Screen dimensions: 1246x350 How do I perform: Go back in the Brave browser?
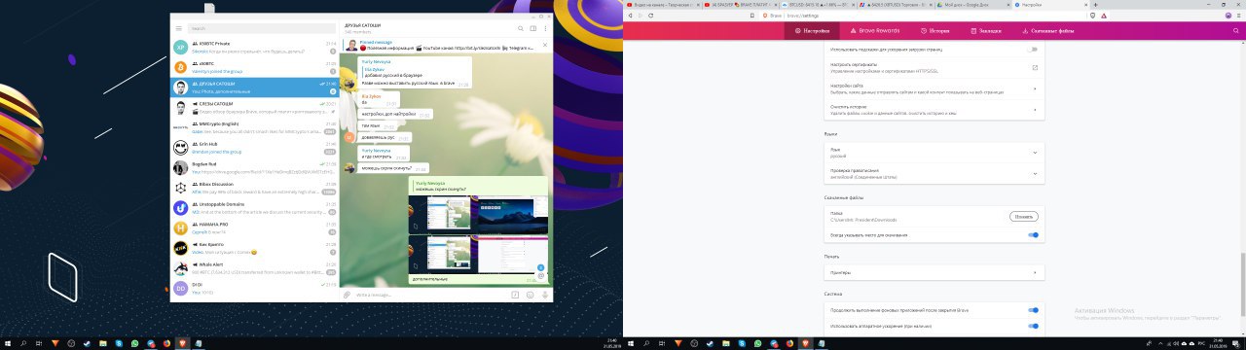tap(630, 16)
